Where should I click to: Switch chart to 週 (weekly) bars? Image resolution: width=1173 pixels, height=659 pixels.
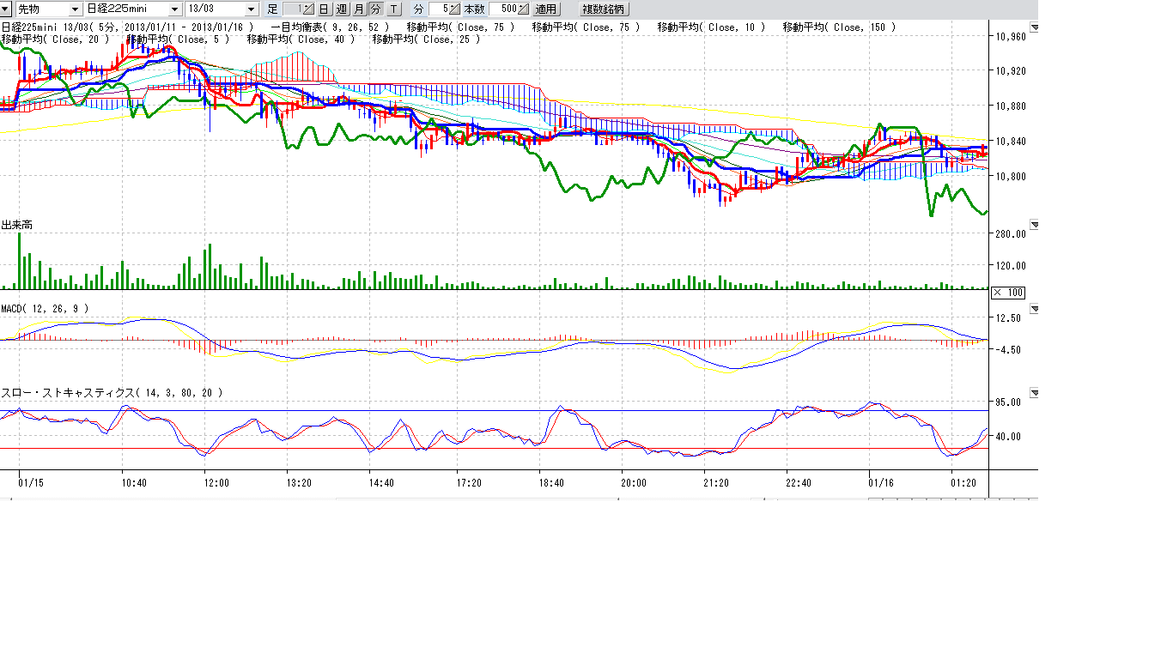341,9
